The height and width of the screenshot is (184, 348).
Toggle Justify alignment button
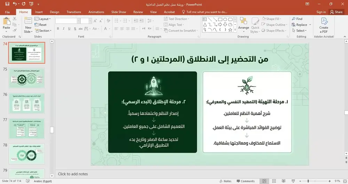point(133,29)
